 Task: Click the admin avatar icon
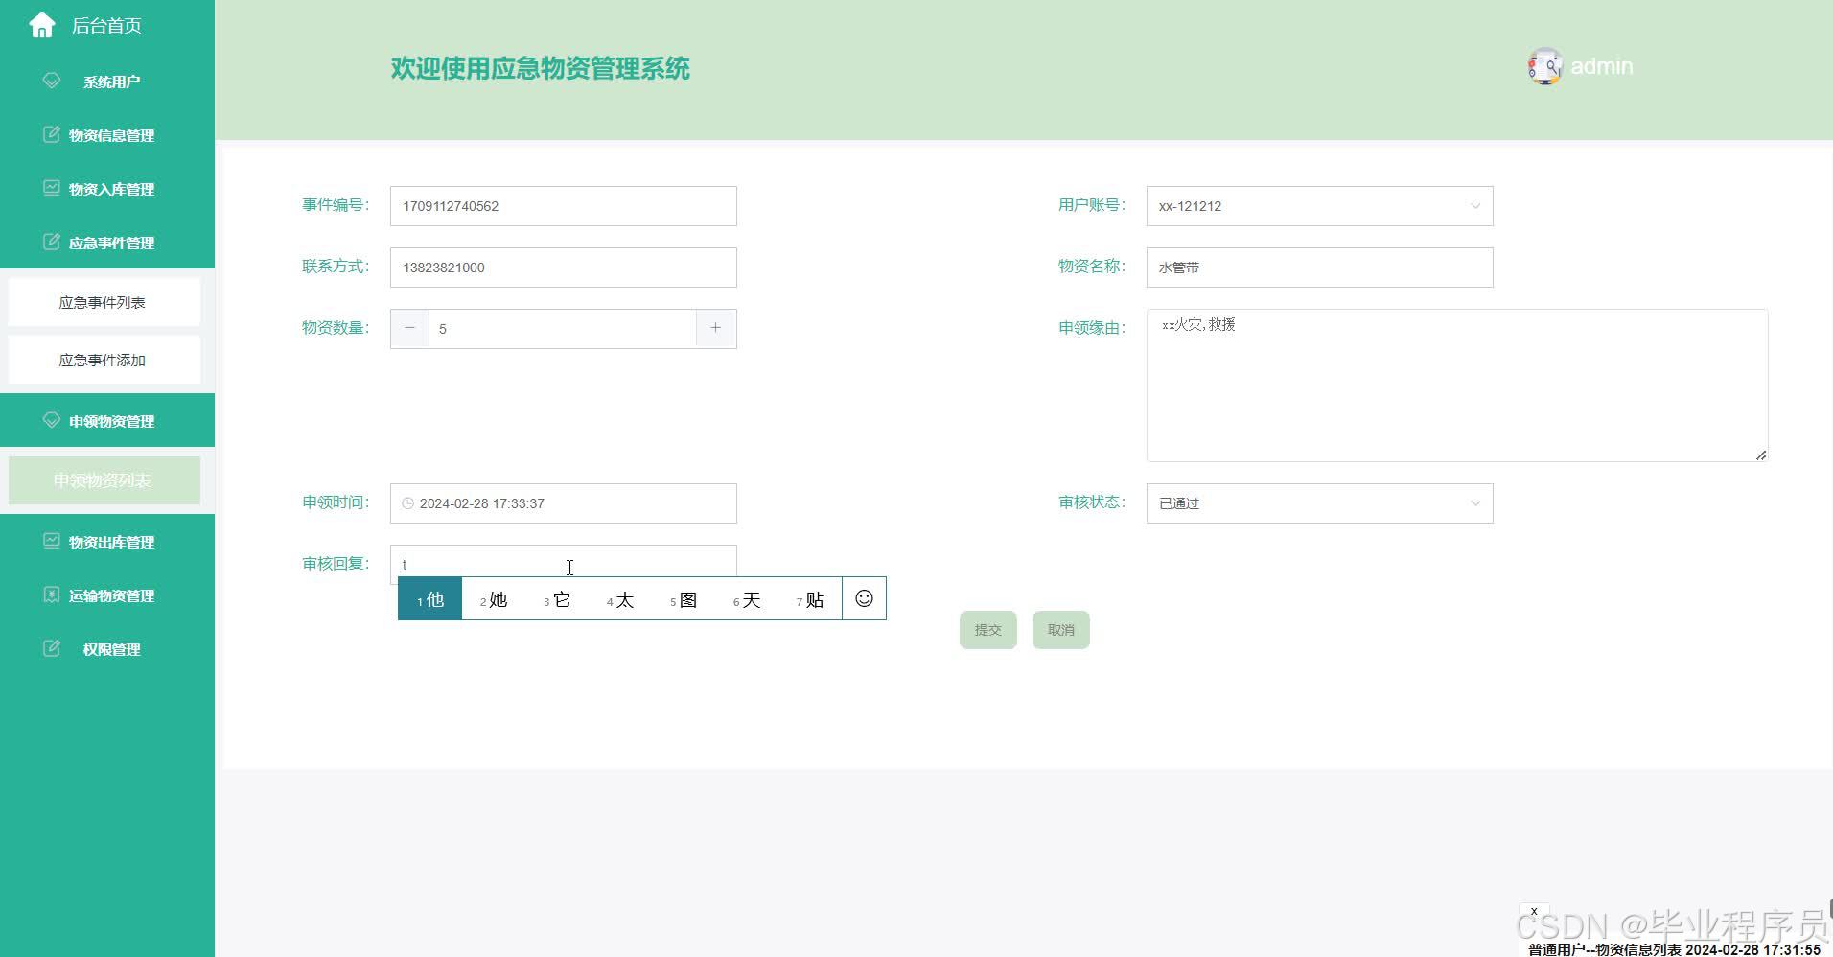pyautogui.click(x=1544, y=66)
